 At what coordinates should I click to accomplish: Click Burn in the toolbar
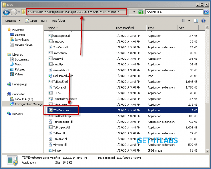point(44,20)
